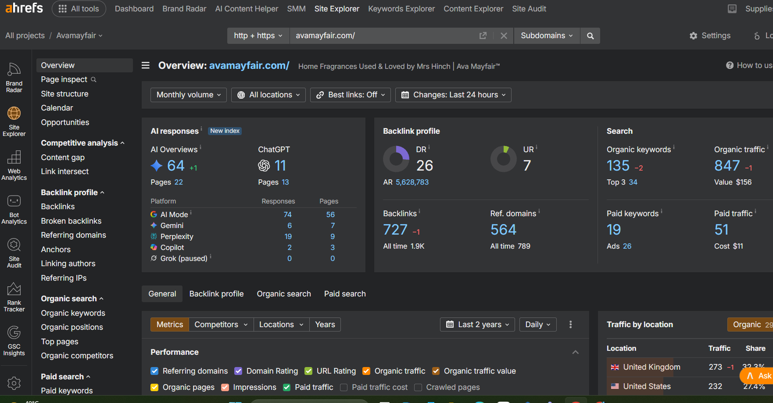Toggle the Domain Rating checkbox
The width and height of the screenshot is (773, 403).
[x=238, y=371]
